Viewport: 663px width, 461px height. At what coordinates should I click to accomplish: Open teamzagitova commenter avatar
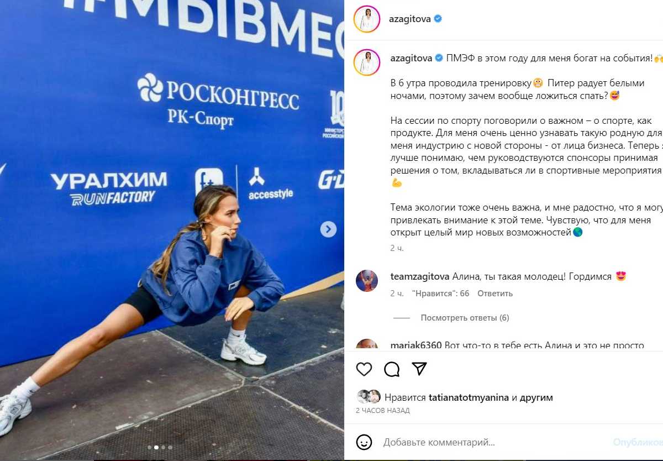[x=367, y=281]
